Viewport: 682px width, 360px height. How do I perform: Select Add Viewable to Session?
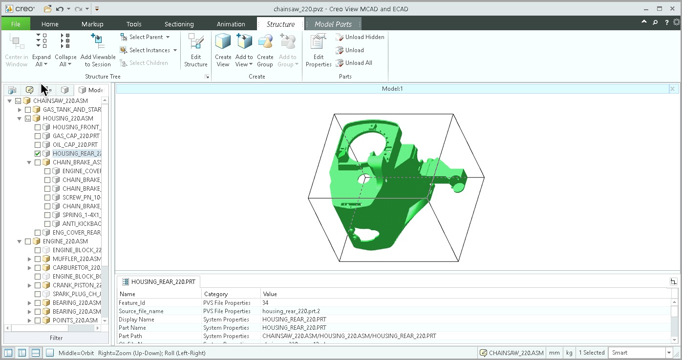click(x=98, y=49)
